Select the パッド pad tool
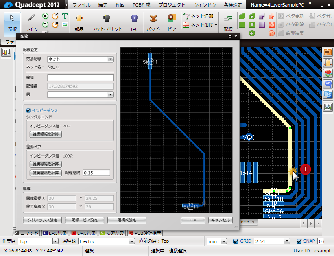The image size is (334, 256). pos(153,22)
